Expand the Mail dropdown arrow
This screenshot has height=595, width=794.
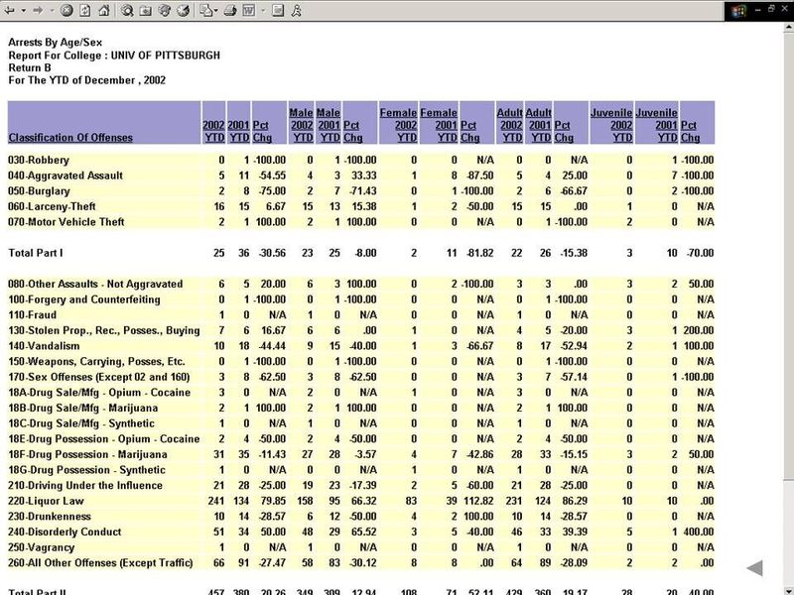tap(216, 10)
